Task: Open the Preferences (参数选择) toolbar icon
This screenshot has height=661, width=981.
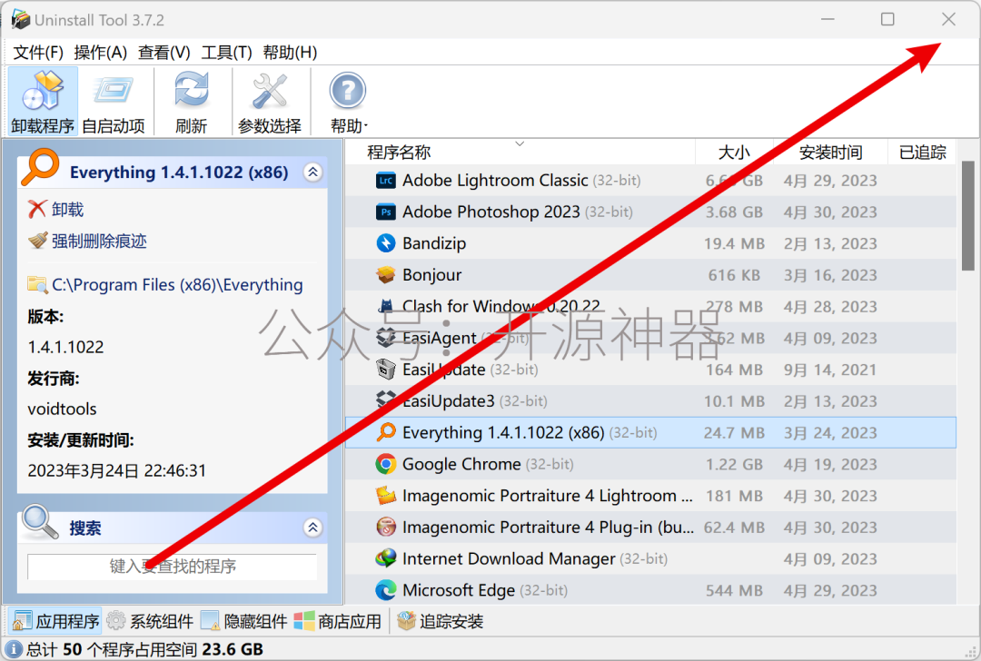Action: point(270,102)
